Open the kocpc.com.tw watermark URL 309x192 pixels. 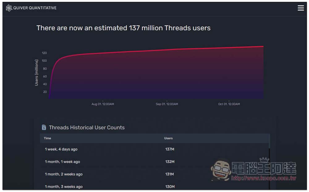point(264,178)
